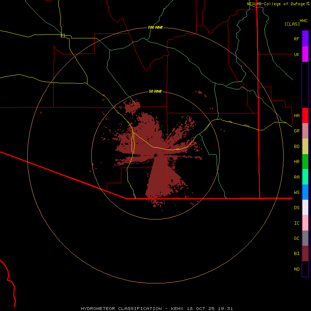Click the 'IC' legend label
The width and height of the screenshot is (311, 311).
click(x=296, y=223)
